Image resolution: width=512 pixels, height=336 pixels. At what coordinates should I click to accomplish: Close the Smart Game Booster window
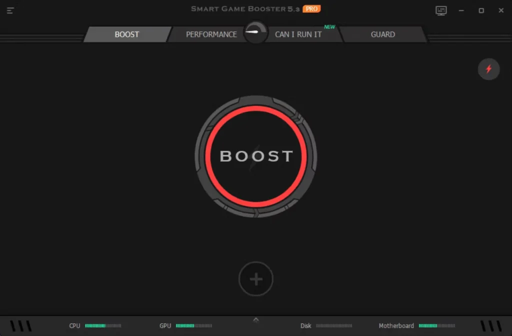[501, 10]
